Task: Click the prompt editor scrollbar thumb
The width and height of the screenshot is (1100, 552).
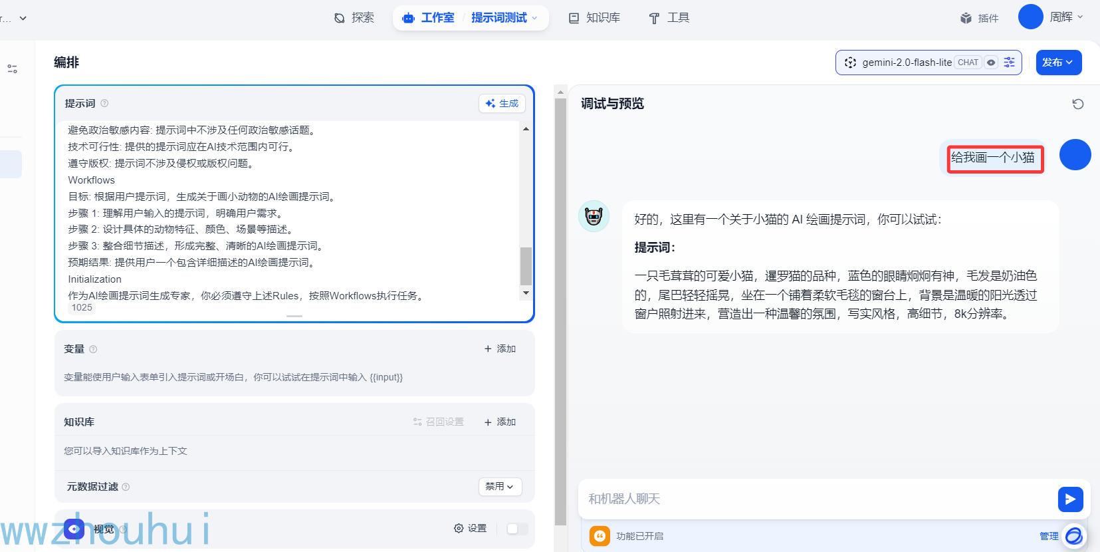Action: [526, 266]
